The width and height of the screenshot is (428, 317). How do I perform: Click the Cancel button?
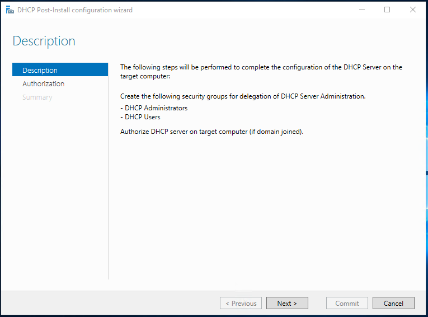(x=393, y=303)
